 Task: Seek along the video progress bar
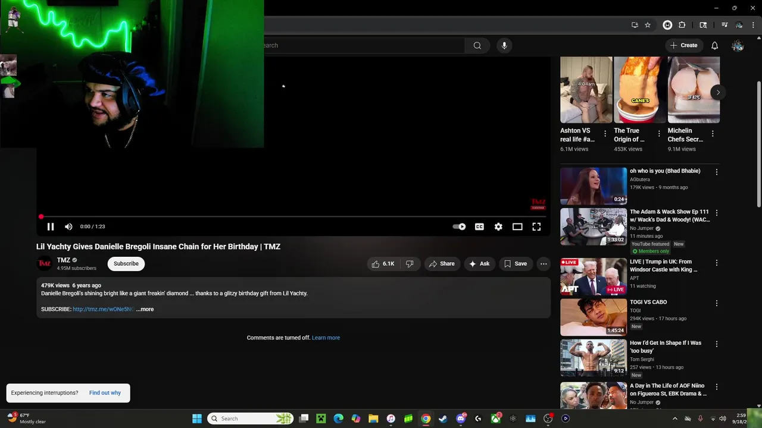pyautogui.click(x=293, y=216)
